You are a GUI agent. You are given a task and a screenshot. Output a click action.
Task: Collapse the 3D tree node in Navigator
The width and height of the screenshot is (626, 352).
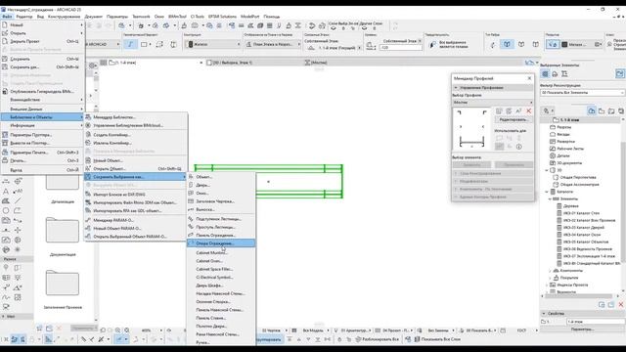pyautogui.click(x=547, y=170)
